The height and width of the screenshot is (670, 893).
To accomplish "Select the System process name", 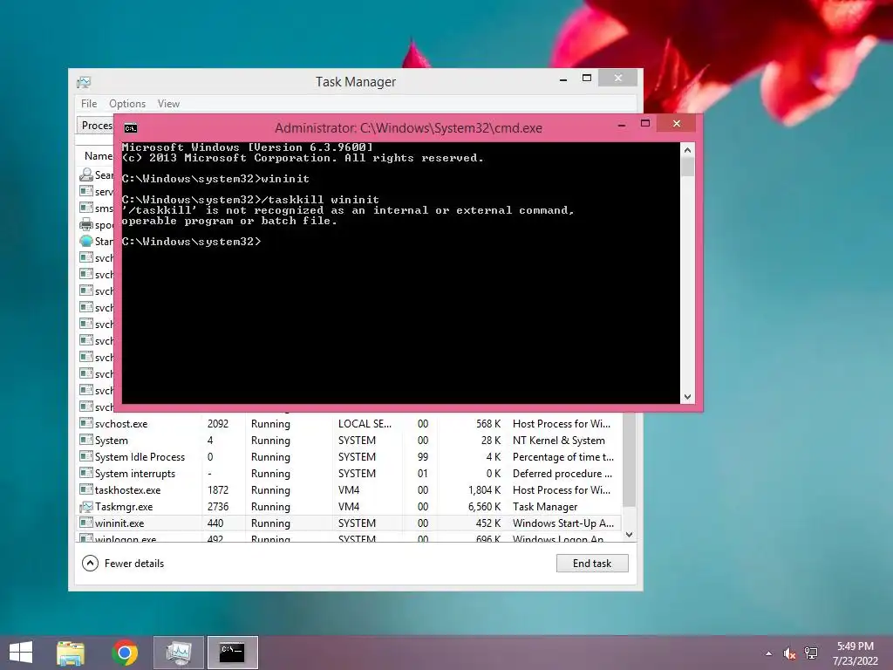I will point(112,441).
